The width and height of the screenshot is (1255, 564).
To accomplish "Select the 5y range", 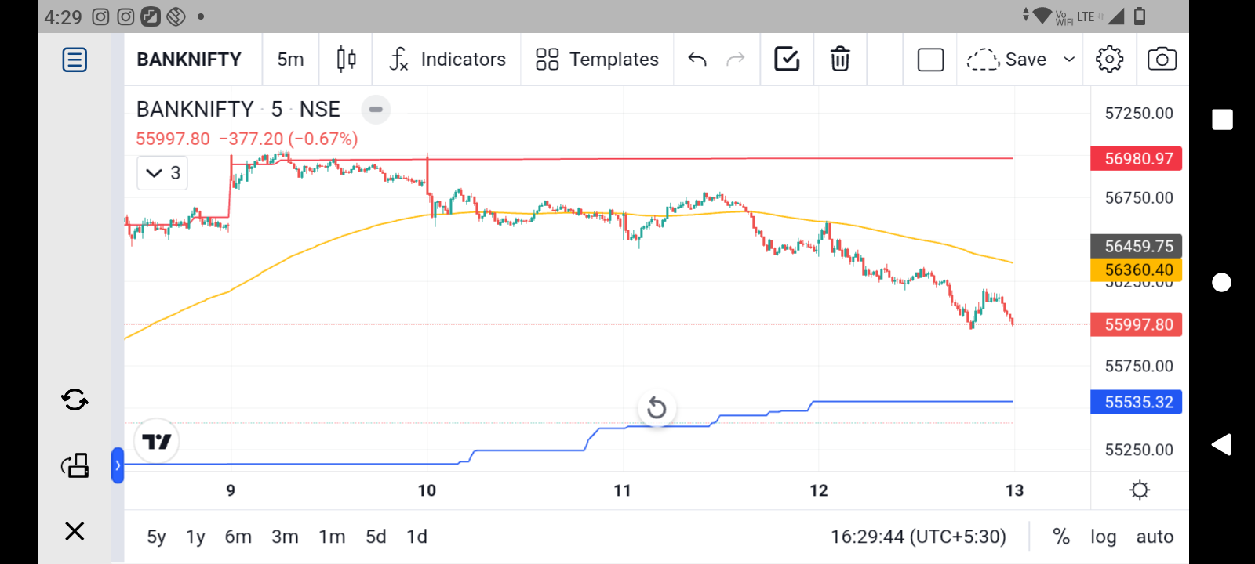I will click(156, 537).
